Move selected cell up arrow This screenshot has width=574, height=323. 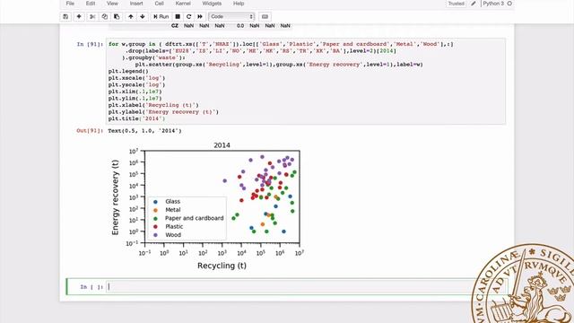131,16
